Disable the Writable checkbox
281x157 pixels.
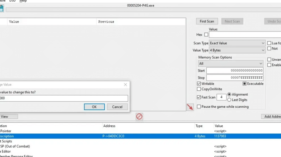point(199,84)
